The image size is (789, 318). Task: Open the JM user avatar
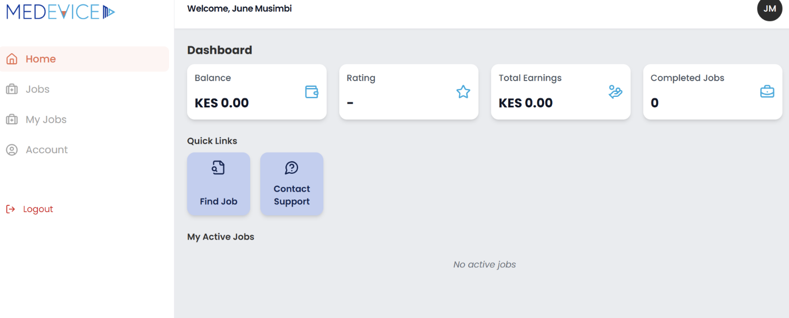[x=770, y=9]
